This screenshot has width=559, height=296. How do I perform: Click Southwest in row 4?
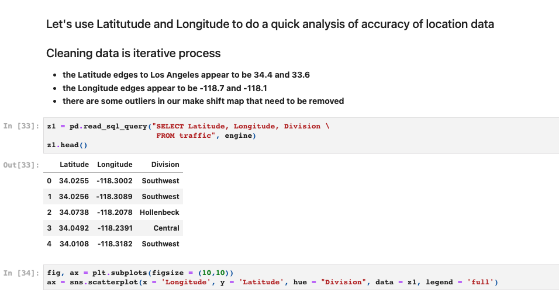click(160, 243)
